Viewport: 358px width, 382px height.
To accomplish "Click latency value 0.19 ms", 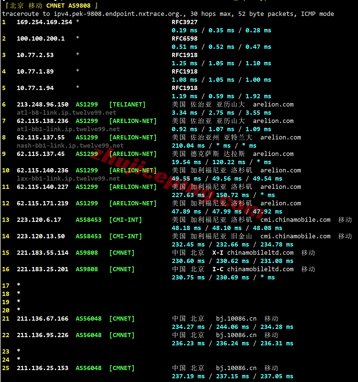I will (x=185, y=30).
